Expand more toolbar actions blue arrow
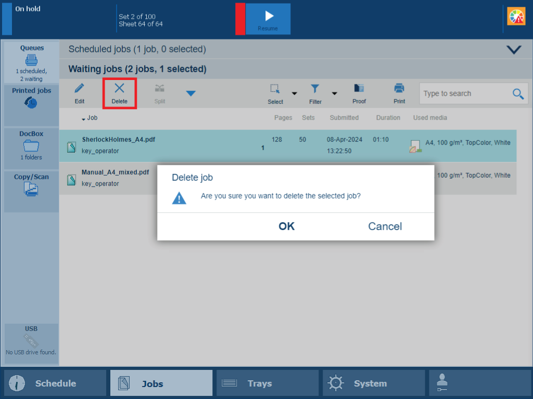The image size is (533, 399). coord(191,94)
